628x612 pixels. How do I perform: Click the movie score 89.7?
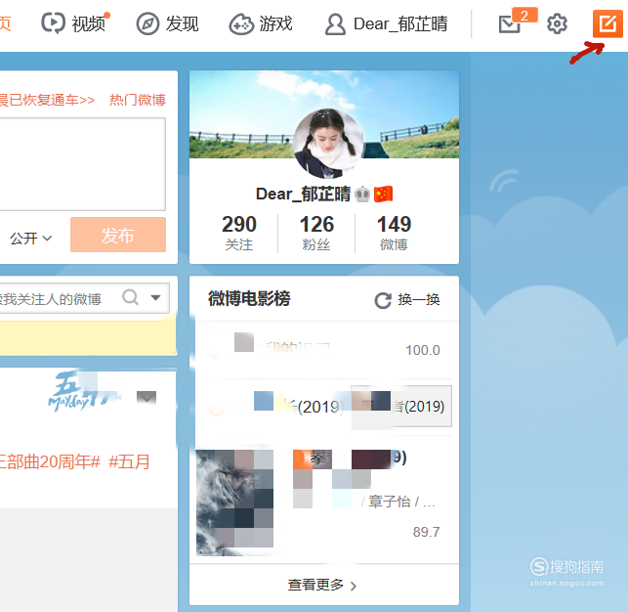click(x=427, y=532)
